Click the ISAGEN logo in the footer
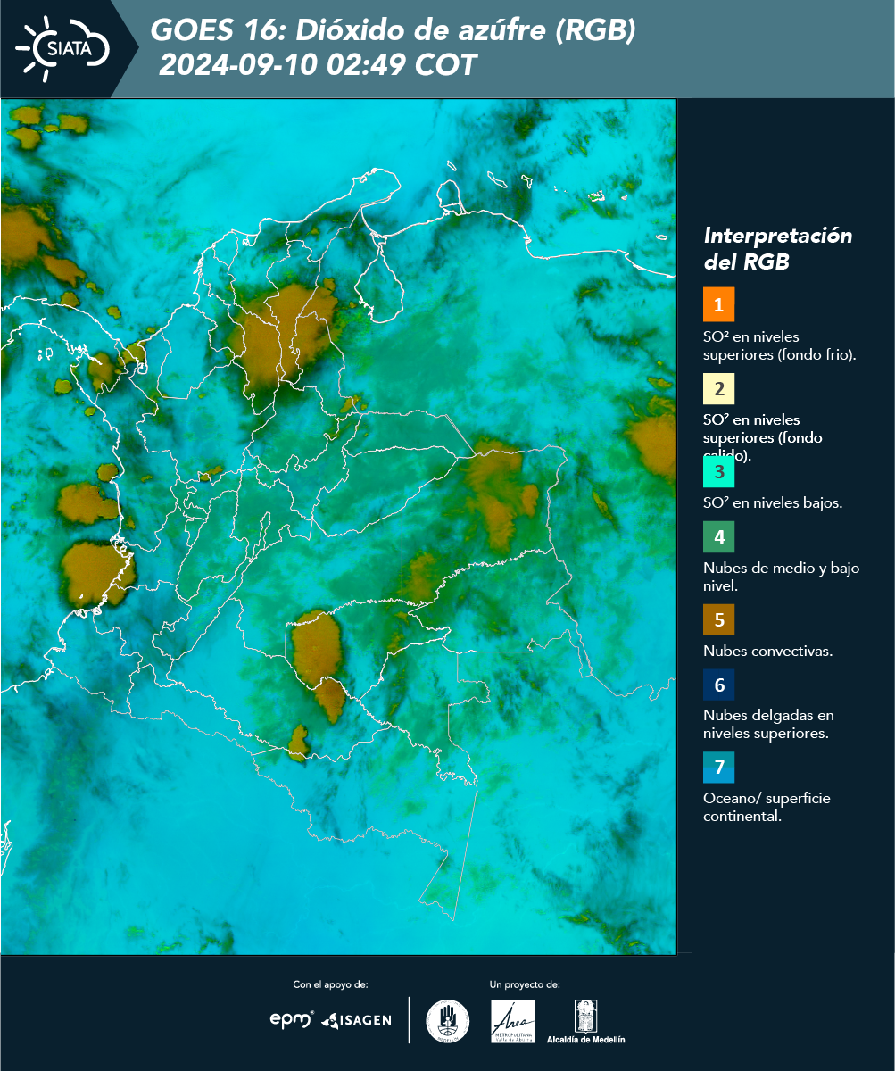895x1071 pixels. [357, 1020]
